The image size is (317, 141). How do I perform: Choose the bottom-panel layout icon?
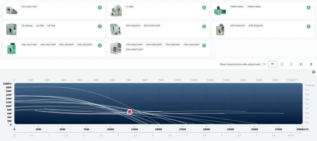292,64
